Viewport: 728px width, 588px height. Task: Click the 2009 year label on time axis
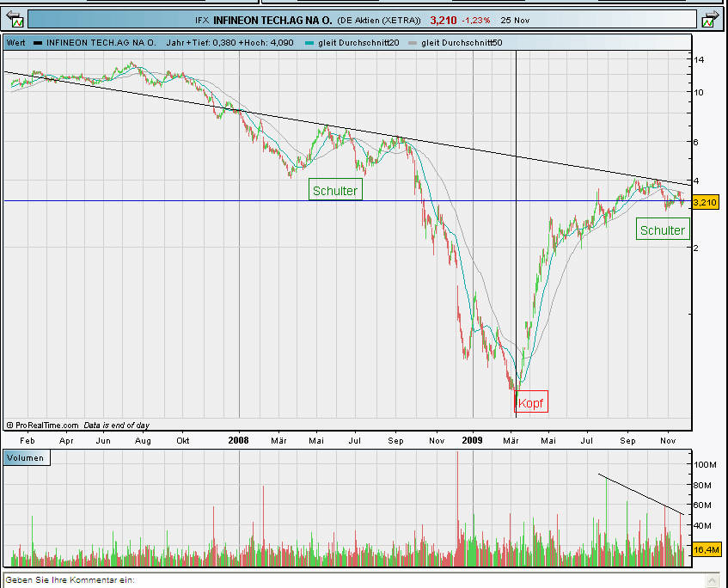tap(472, 440)
